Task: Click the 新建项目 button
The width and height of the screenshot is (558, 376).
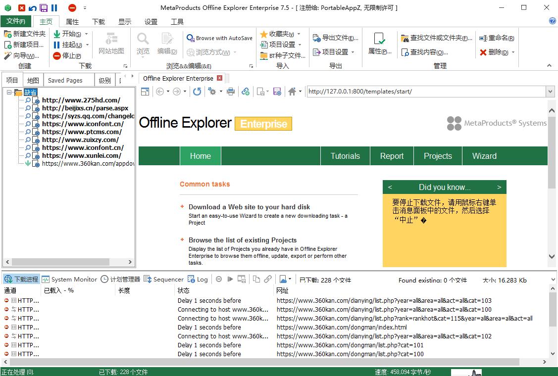Action: pyautogui.click(x=24, y=45)
